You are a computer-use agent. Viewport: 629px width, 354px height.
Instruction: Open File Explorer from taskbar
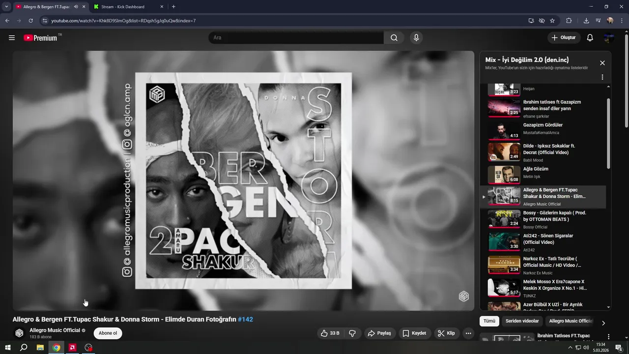[x=40, y=348]
